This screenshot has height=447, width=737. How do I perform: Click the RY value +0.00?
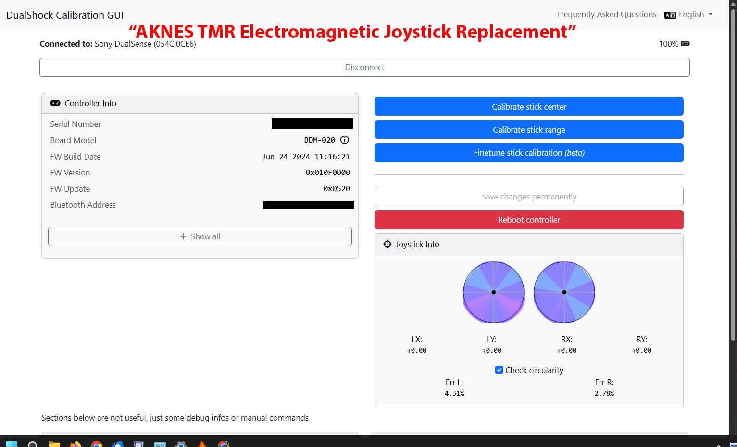[642, 350]
